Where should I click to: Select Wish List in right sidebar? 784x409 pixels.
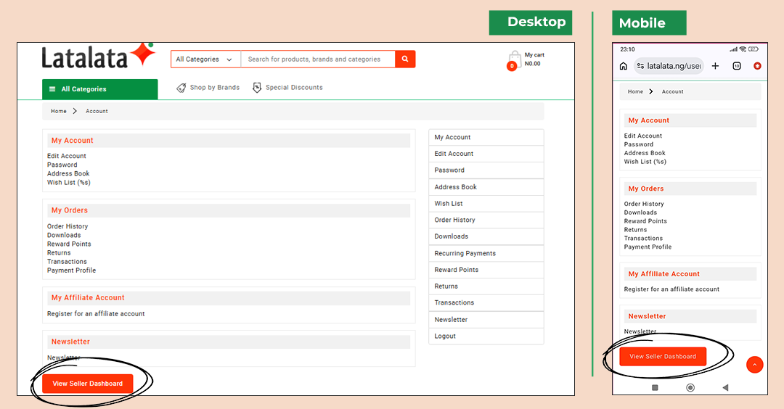click(486, 203)
